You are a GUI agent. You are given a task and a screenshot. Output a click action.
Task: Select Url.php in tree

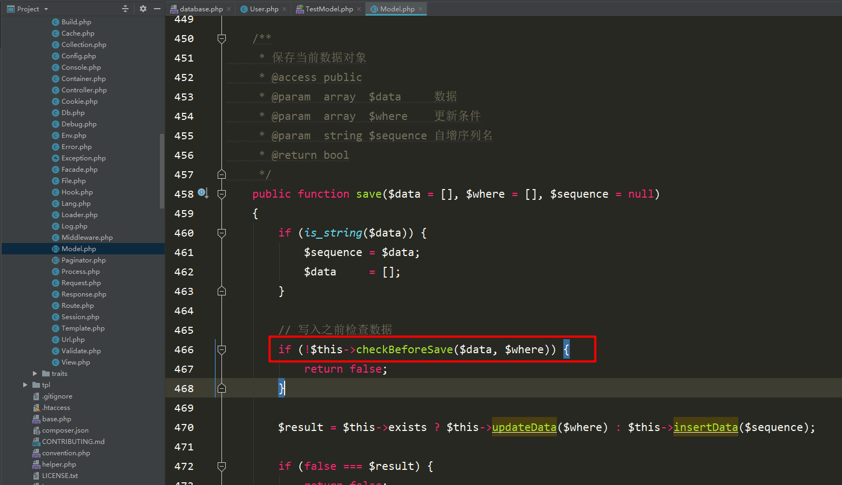coord(73,340)
